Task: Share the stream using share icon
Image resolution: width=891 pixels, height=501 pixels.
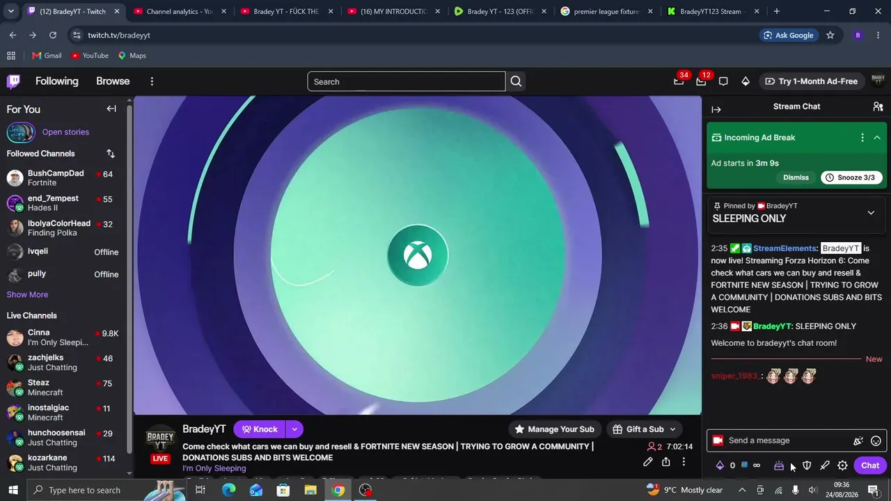Action: [x=666, y=461]
